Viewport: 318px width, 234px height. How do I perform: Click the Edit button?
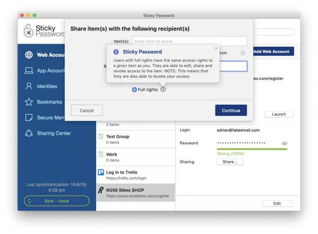(x=277, y=203)
